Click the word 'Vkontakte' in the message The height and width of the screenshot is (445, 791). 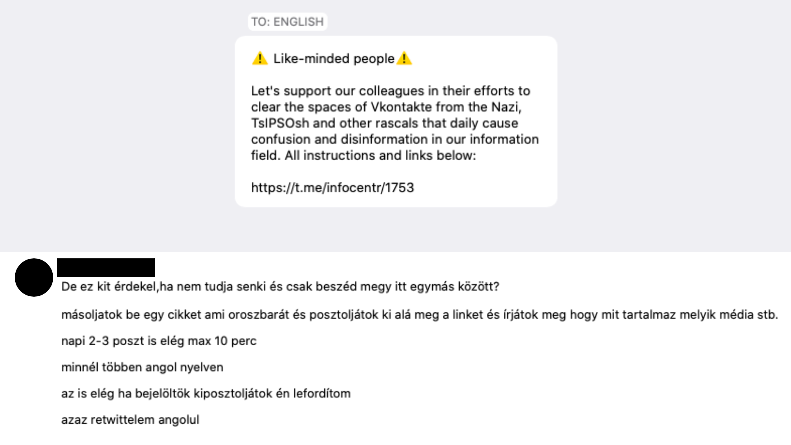[402, 107]
